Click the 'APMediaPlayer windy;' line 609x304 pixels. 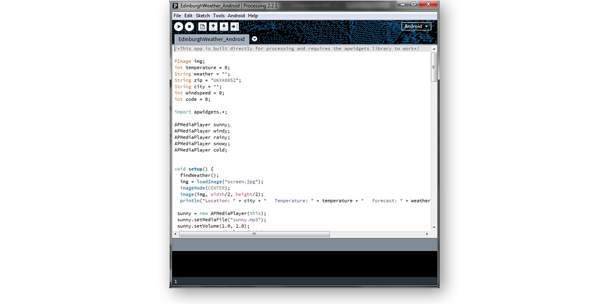[x=202, y=131]
